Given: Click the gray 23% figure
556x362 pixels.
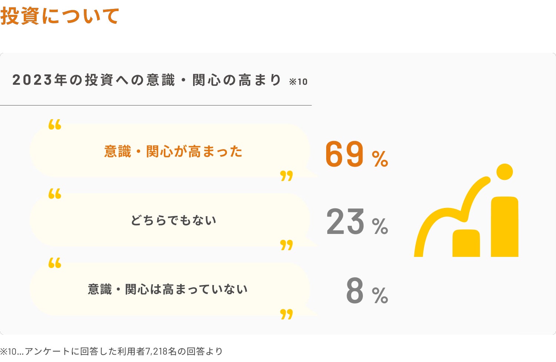Looking at the screenshot, I should [357, 222].
